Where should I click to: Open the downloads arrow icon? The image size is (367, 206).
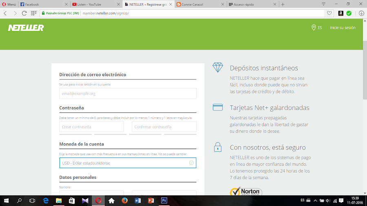361,13
